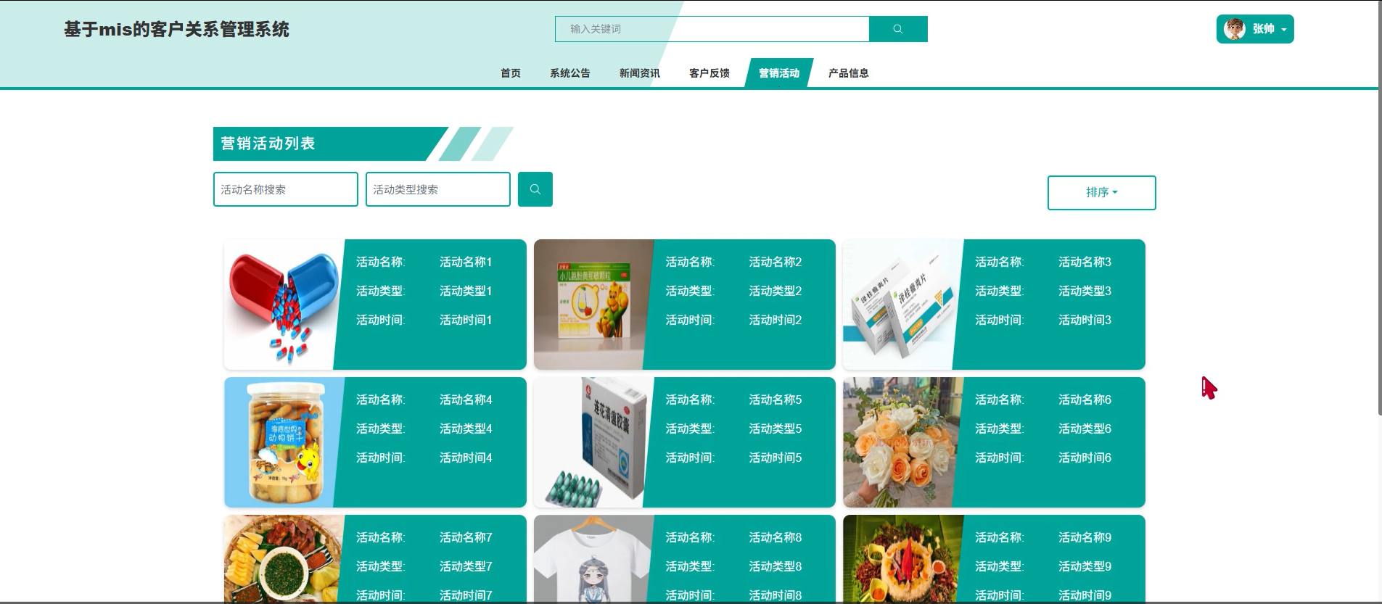Click the header search magnifier button
The width and height of the screenshot is (1382, 604).
[898, 29]
